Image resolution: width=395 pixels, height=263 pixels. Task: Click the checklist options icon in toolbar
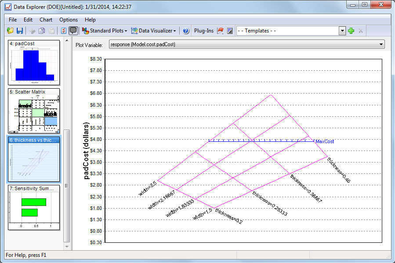coord(64,31)
